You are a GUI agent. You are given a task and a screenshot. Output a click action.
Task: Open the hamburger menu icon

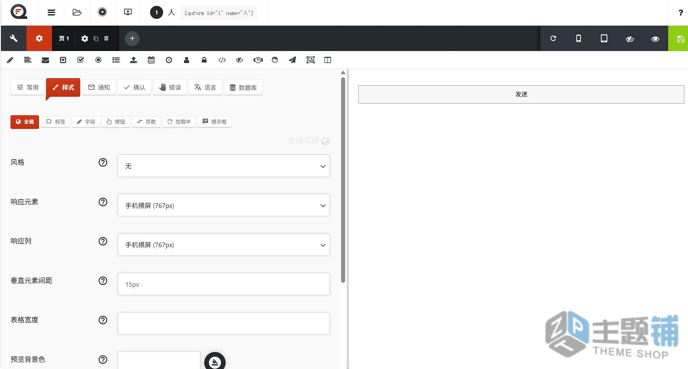tap(51, 12)
